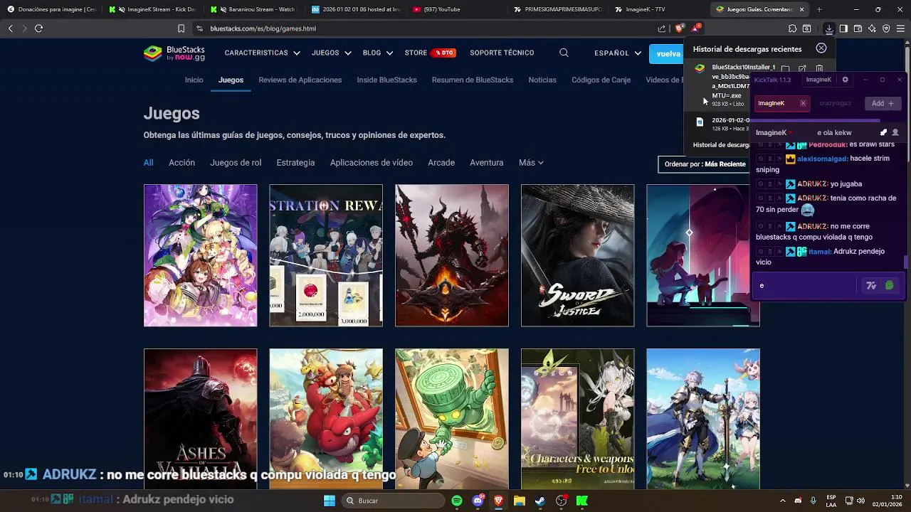911x512 pixels.
Task: Select the Inside BlueStacks tab
Action: click(x=386, y=80)
